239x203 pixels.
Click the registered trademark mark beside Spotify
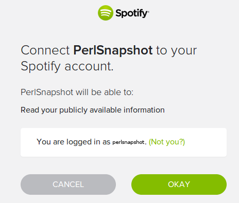click(x=148, y=11)
